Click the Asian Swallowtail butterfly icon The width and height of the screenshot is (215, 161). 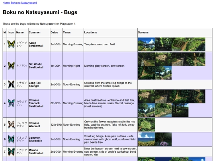point(11,44)
